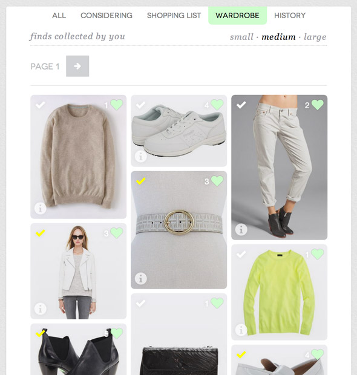Click heart icon on gray jeans card

click(x=318, y=105)
